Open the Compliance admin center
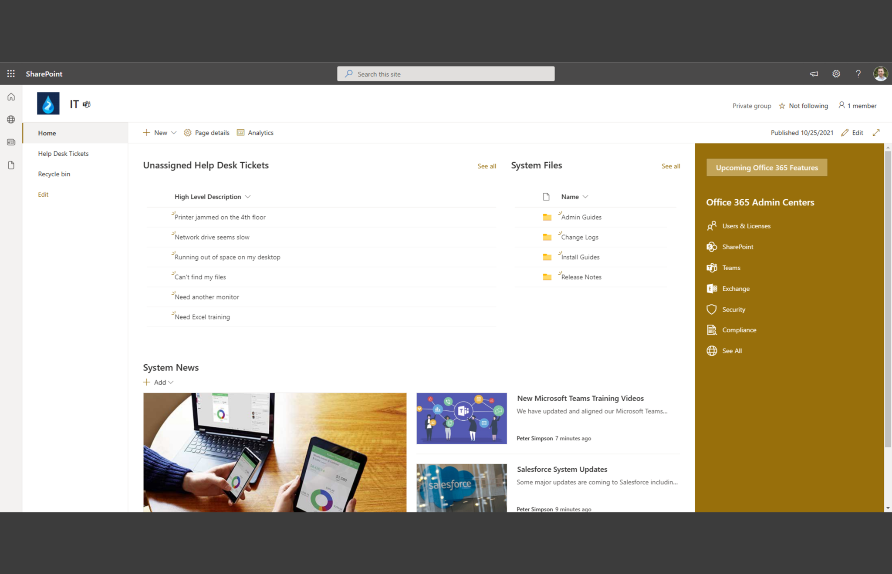Image resolution: width=892 pixels, height=574 pixels. 739,330
